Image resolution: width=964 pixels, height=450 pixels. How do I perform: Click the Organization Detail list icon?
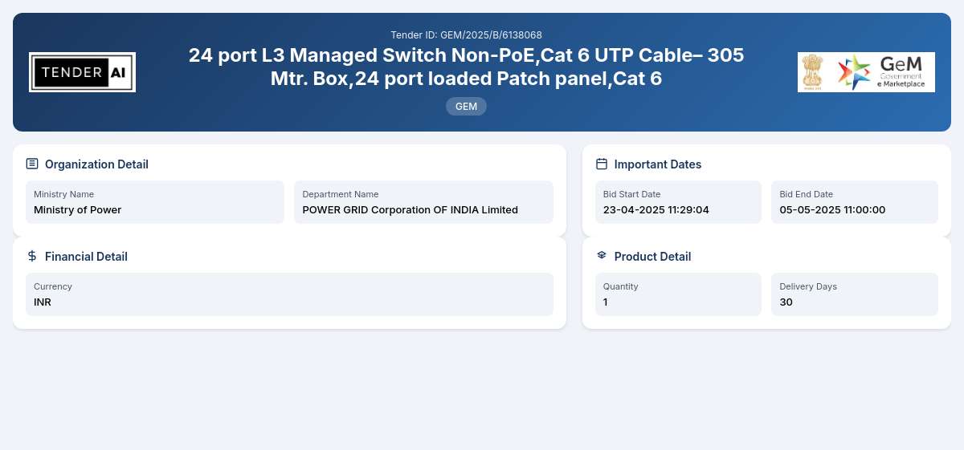32,164
